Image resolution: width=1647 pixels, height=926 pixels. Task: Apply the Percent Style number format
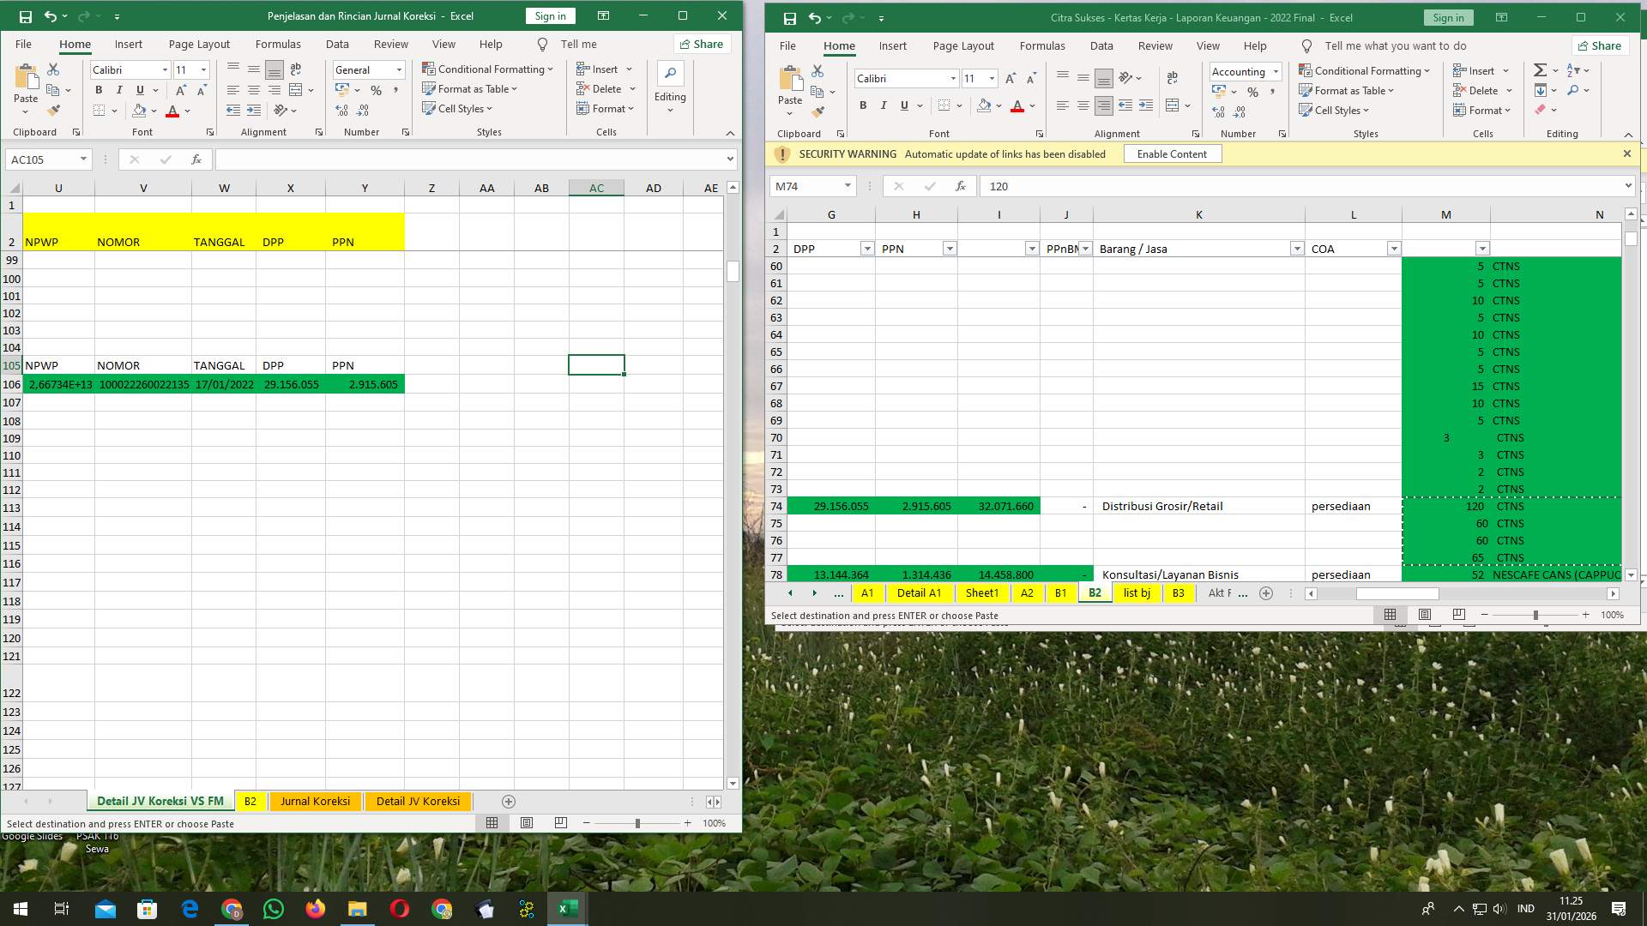375,89
